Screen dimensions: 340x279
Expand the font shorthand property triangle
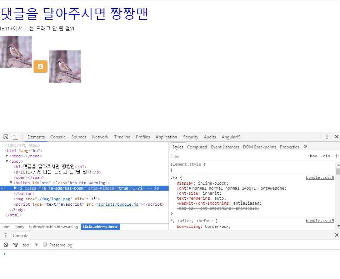point(190,188)
